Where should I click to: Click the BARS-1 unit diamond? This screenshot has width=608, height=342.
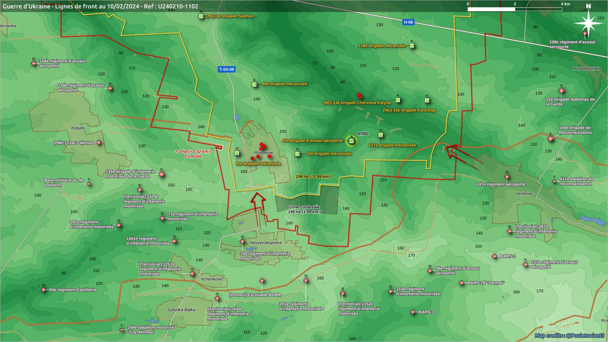click(495, 256)
